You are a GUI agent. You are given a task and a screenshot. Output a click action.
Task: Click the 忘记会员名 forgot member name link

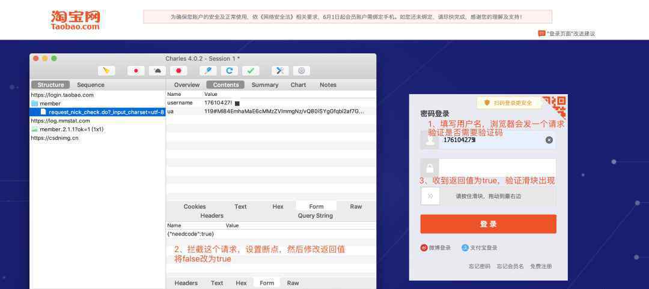510,266
